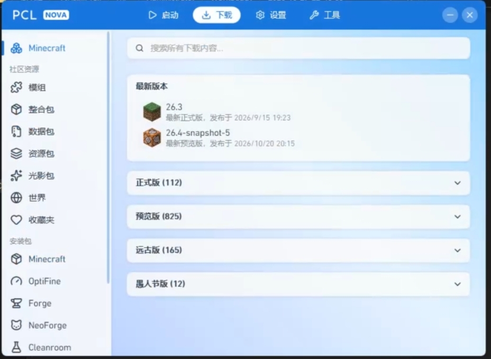
Task: Click the 搜索所有下载内容 search field
Action: pyautogui.click(x=298, y=48)
